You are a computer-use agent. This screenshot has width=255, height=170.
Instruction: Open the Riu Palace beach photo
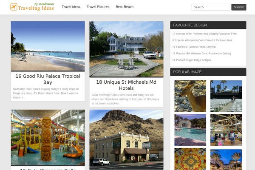48,46
